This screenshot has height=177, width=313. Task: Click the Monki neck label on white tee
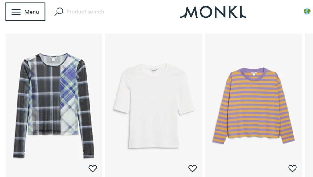(x=154, y=70)
